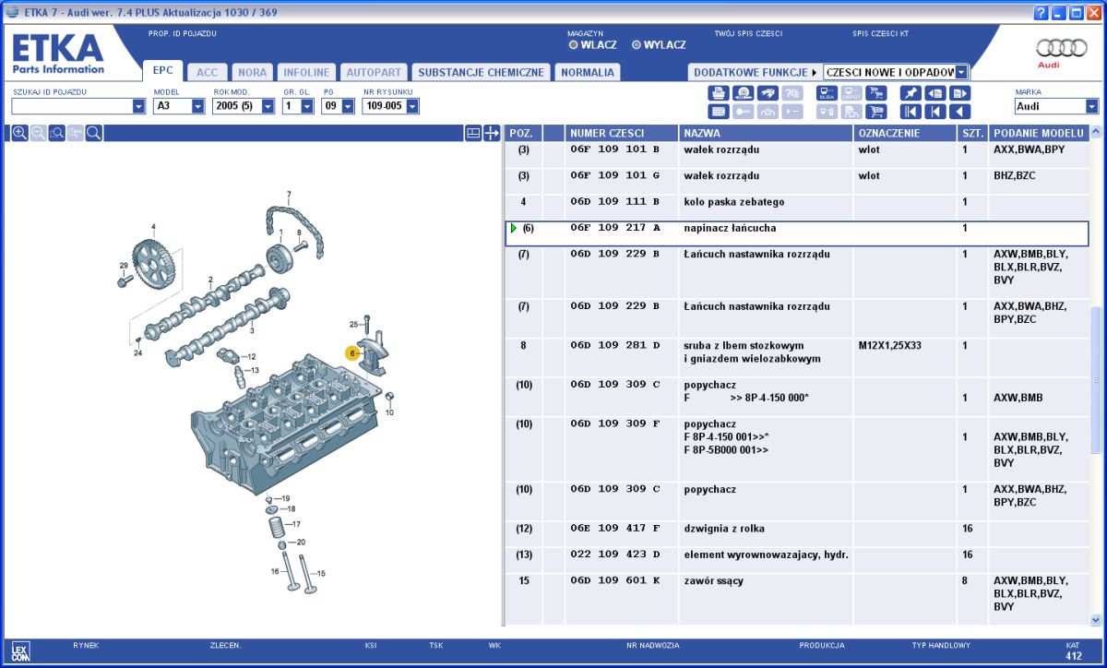The width and height of the screenshot is (1107, 668).
Task: Click the pushpin icon in the toolbar
Action: click(x=911, y=93)
